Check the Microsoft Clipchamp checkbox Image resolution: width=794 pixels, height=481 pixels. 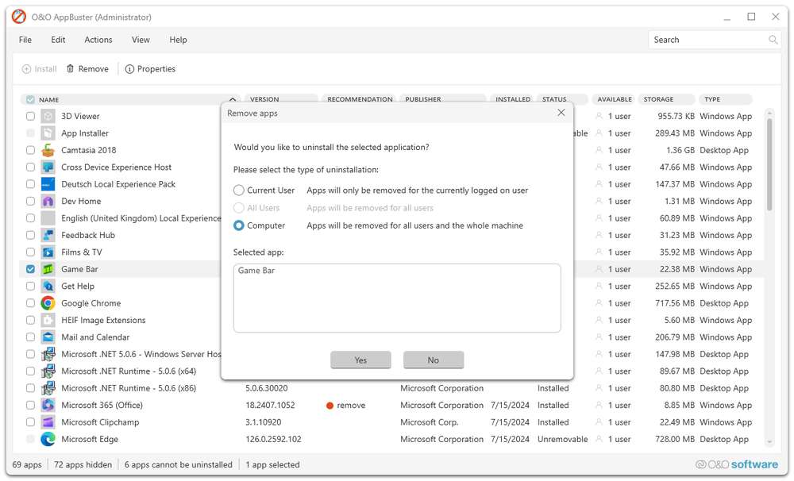pos(30,422)
